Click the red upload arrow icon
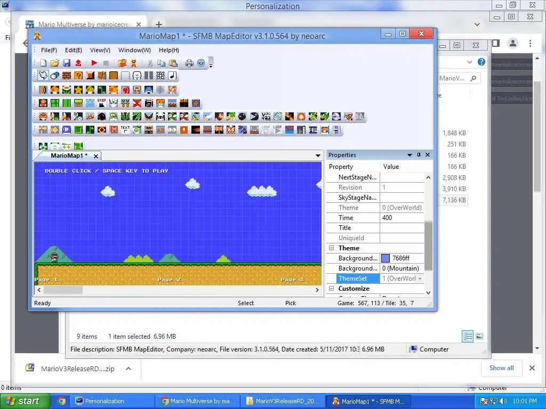The width and height of the screenshot is (546, 409). click(78, 63)
